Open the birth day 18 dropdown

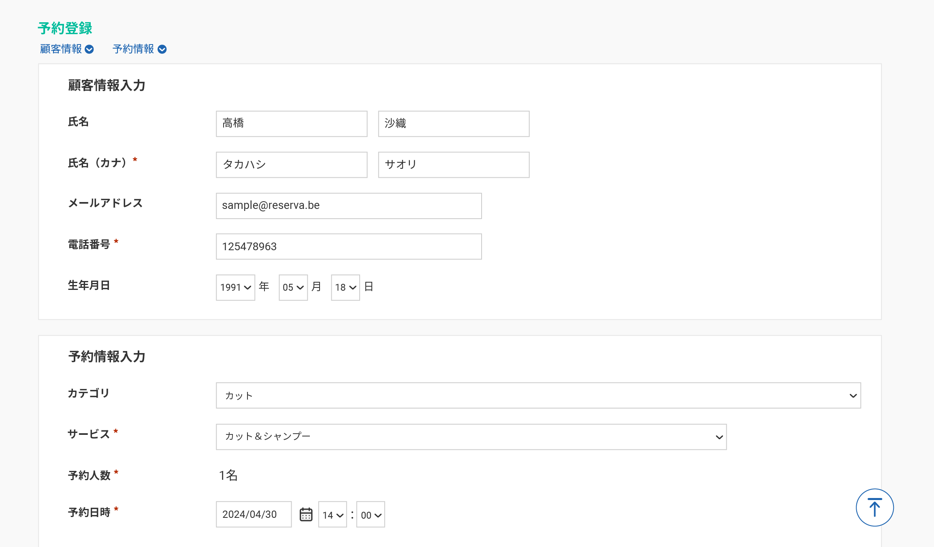[345, 287]
